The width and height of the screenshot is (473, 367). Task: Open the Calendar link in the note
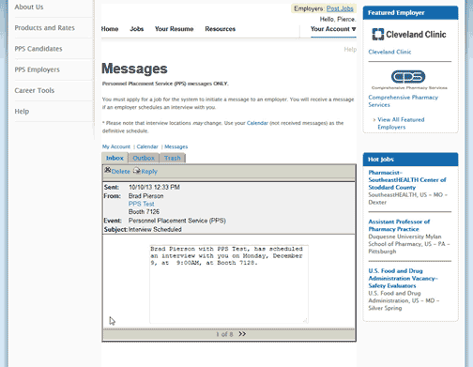pos(257,123)
